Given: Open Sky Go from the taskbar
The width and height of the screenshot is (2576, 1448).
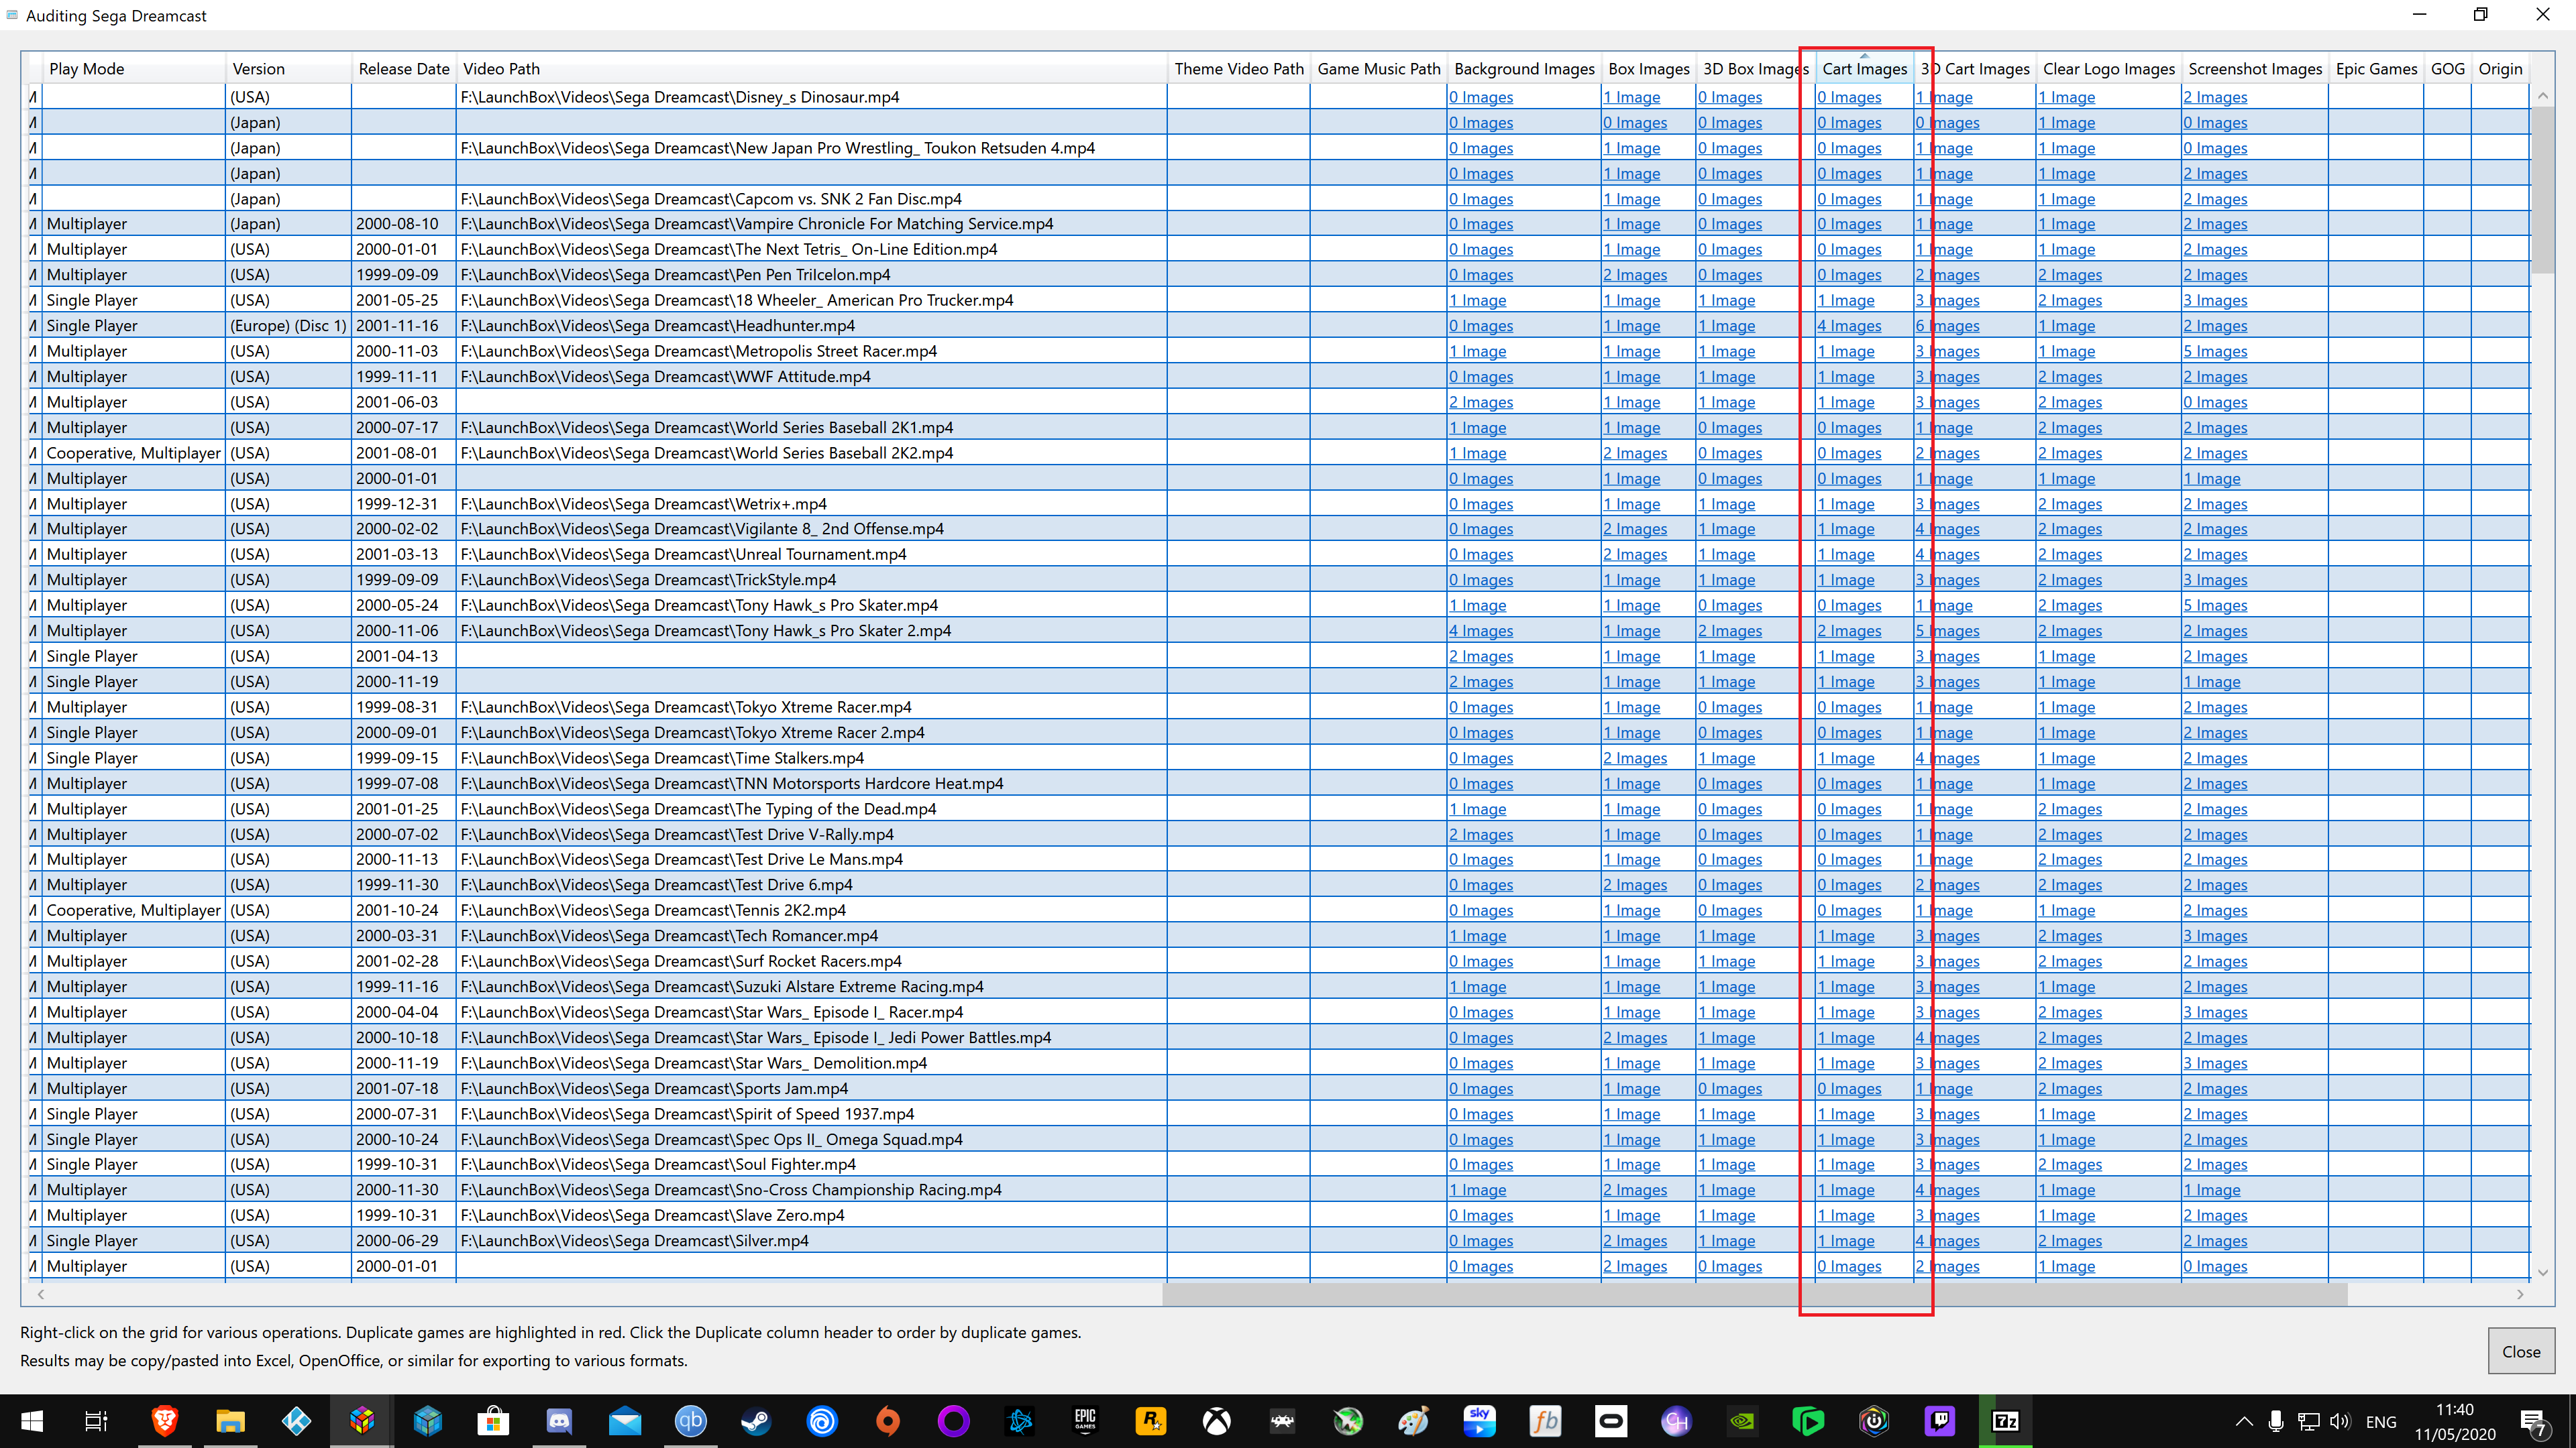Looking at the screenshot, I should pos(1480,1421).
